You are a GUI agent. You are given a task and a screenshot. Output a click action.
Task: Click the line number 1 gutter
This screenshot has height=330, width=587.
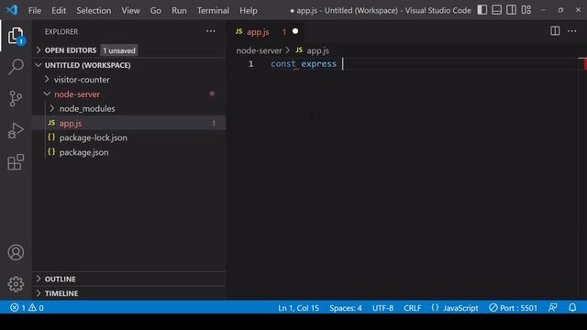pyautogui.click(x=250, y=64)
